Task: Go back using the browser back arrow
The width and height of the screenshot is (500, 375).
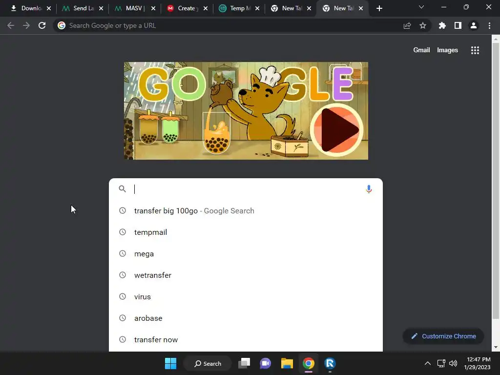Action: [x=11, y=25]
